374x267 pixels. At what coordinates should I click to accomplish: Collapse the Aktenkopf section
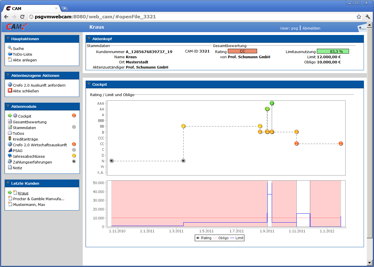click(89, 38)
